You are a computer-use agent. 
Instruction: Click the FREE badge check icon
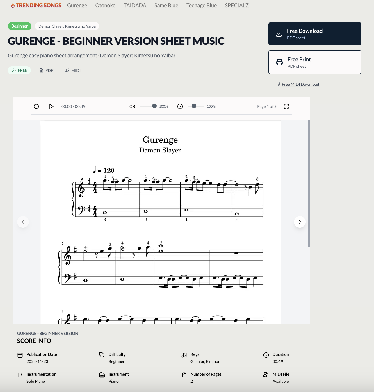pos(14,70)
